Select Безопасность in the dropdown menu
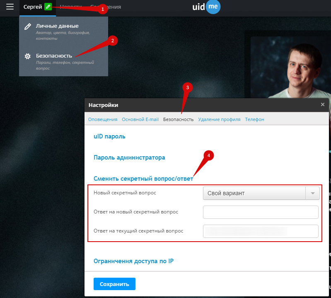 (x=54, y=56)
